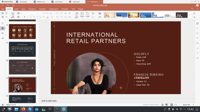Image resolution: width=200 pixels, height=112 pixels.
Task: Click the Cut scissors icon
Action: click(6, 13)
